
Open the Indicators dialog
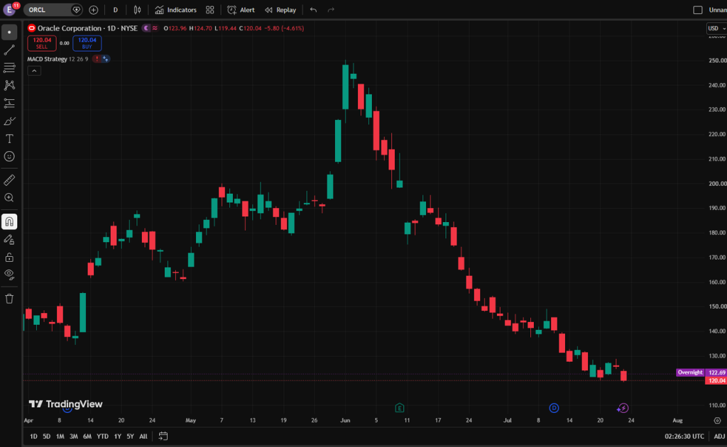point(176,10)
